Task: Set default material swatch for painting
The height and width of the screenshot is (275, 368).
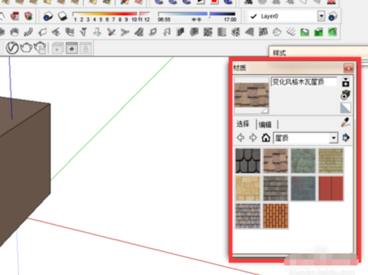Action: (x=345, y=108)
